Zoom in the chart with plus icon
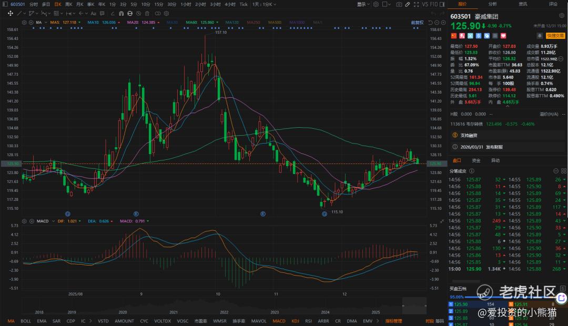This screenshot has width=568, height=326. (443, 23)
